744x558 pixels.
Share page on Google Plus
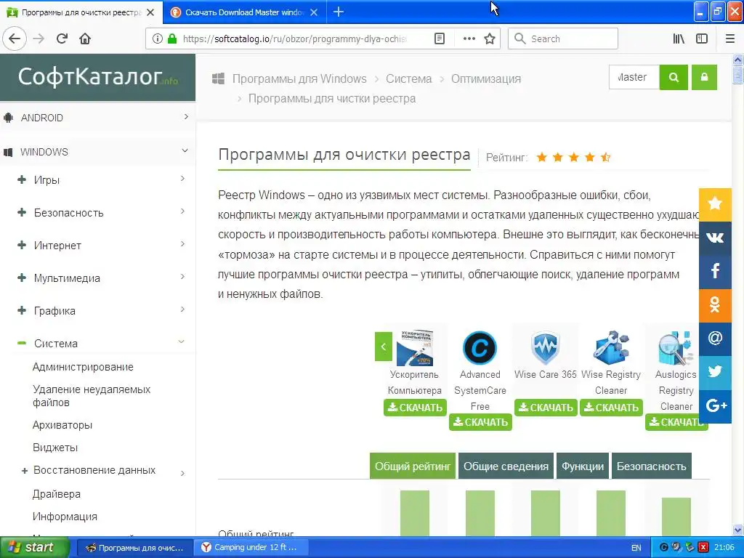pos(715,406)
